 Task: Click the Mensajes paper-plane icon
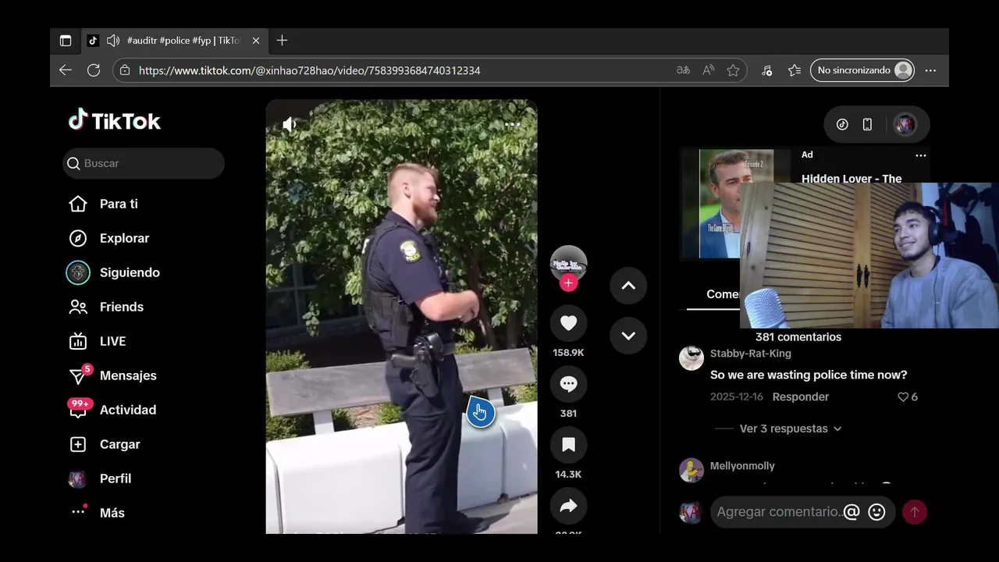tap(78, 377)
